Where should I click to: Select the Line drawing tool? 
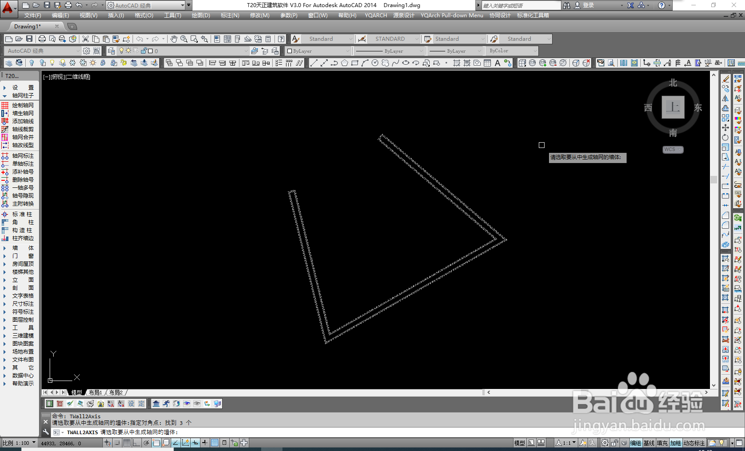point(314,63)
